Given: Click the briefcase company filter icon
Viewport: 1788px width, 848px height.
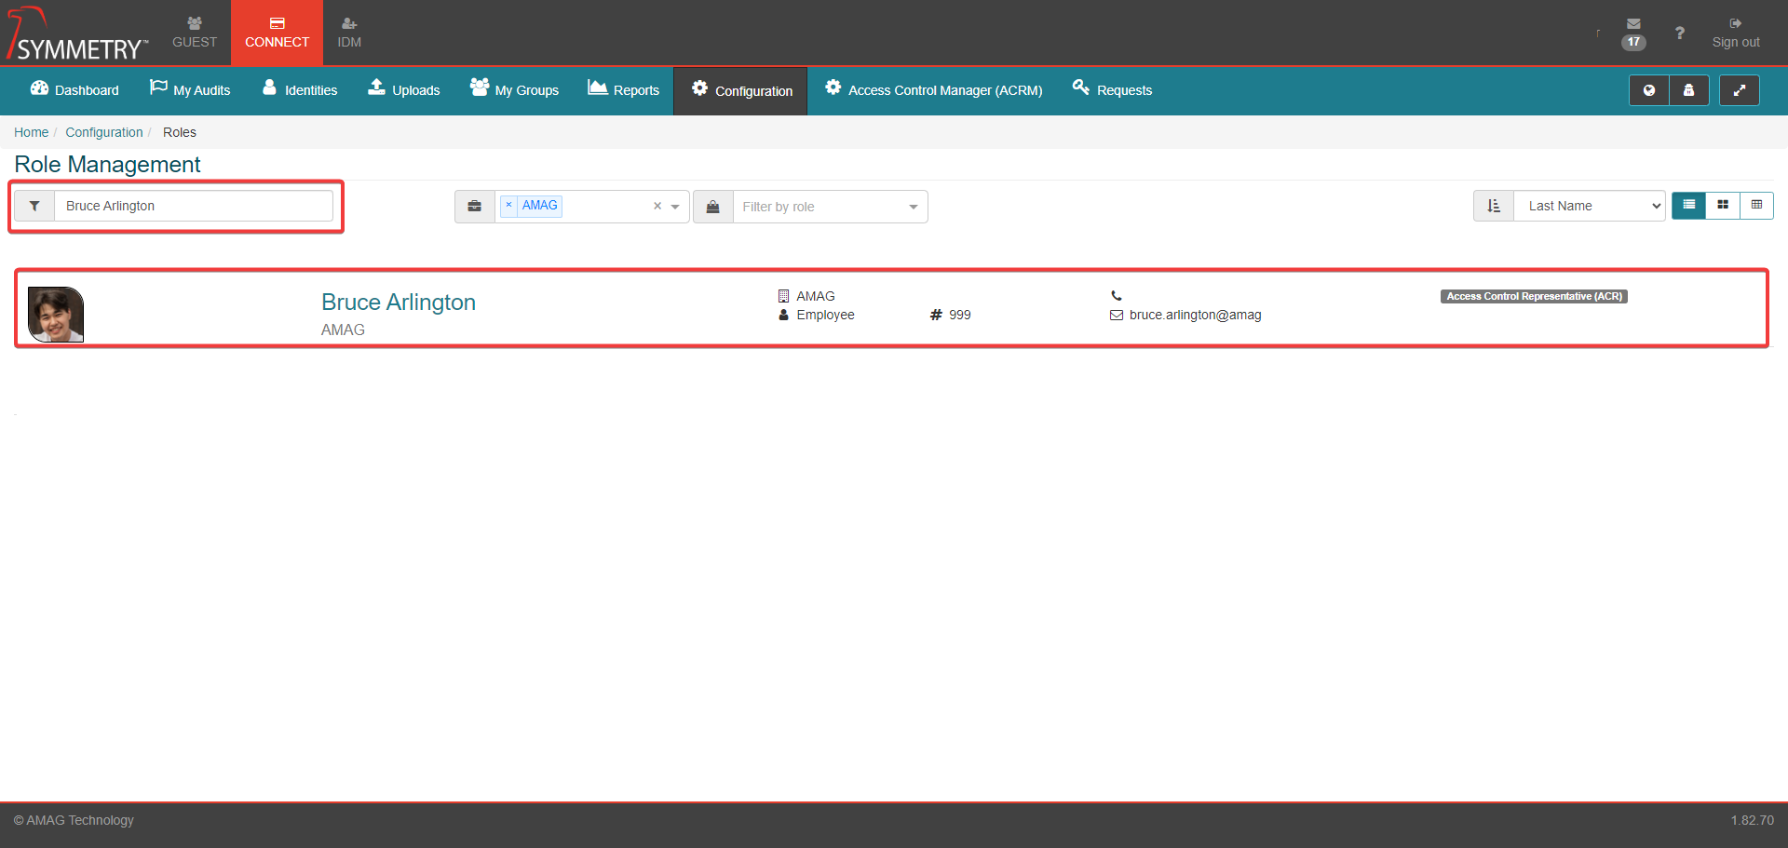Looking at the screenshot, I should point(475,207).
